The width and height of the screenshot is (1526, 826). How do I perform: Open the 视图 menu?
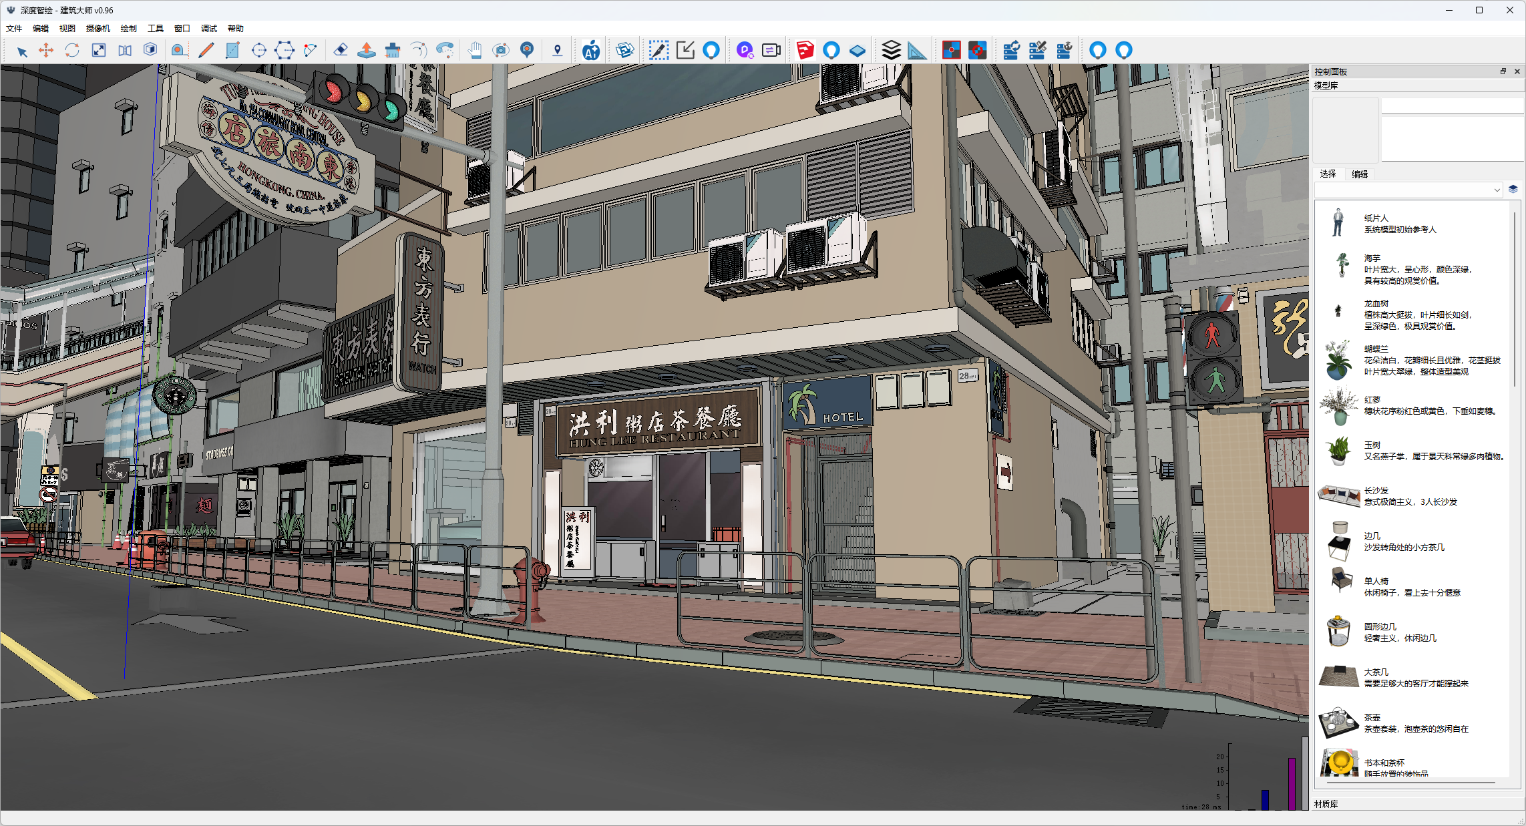[x=67, y=29]
